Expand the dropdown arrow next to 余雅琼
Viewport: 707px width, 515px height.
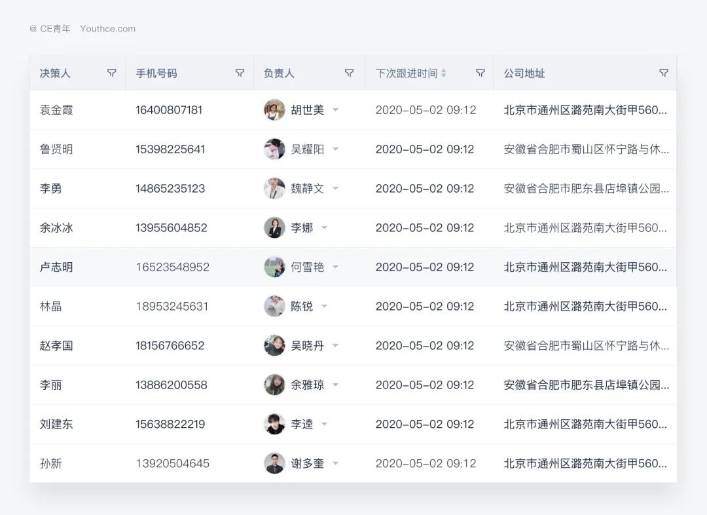click(x=335, y=385)
